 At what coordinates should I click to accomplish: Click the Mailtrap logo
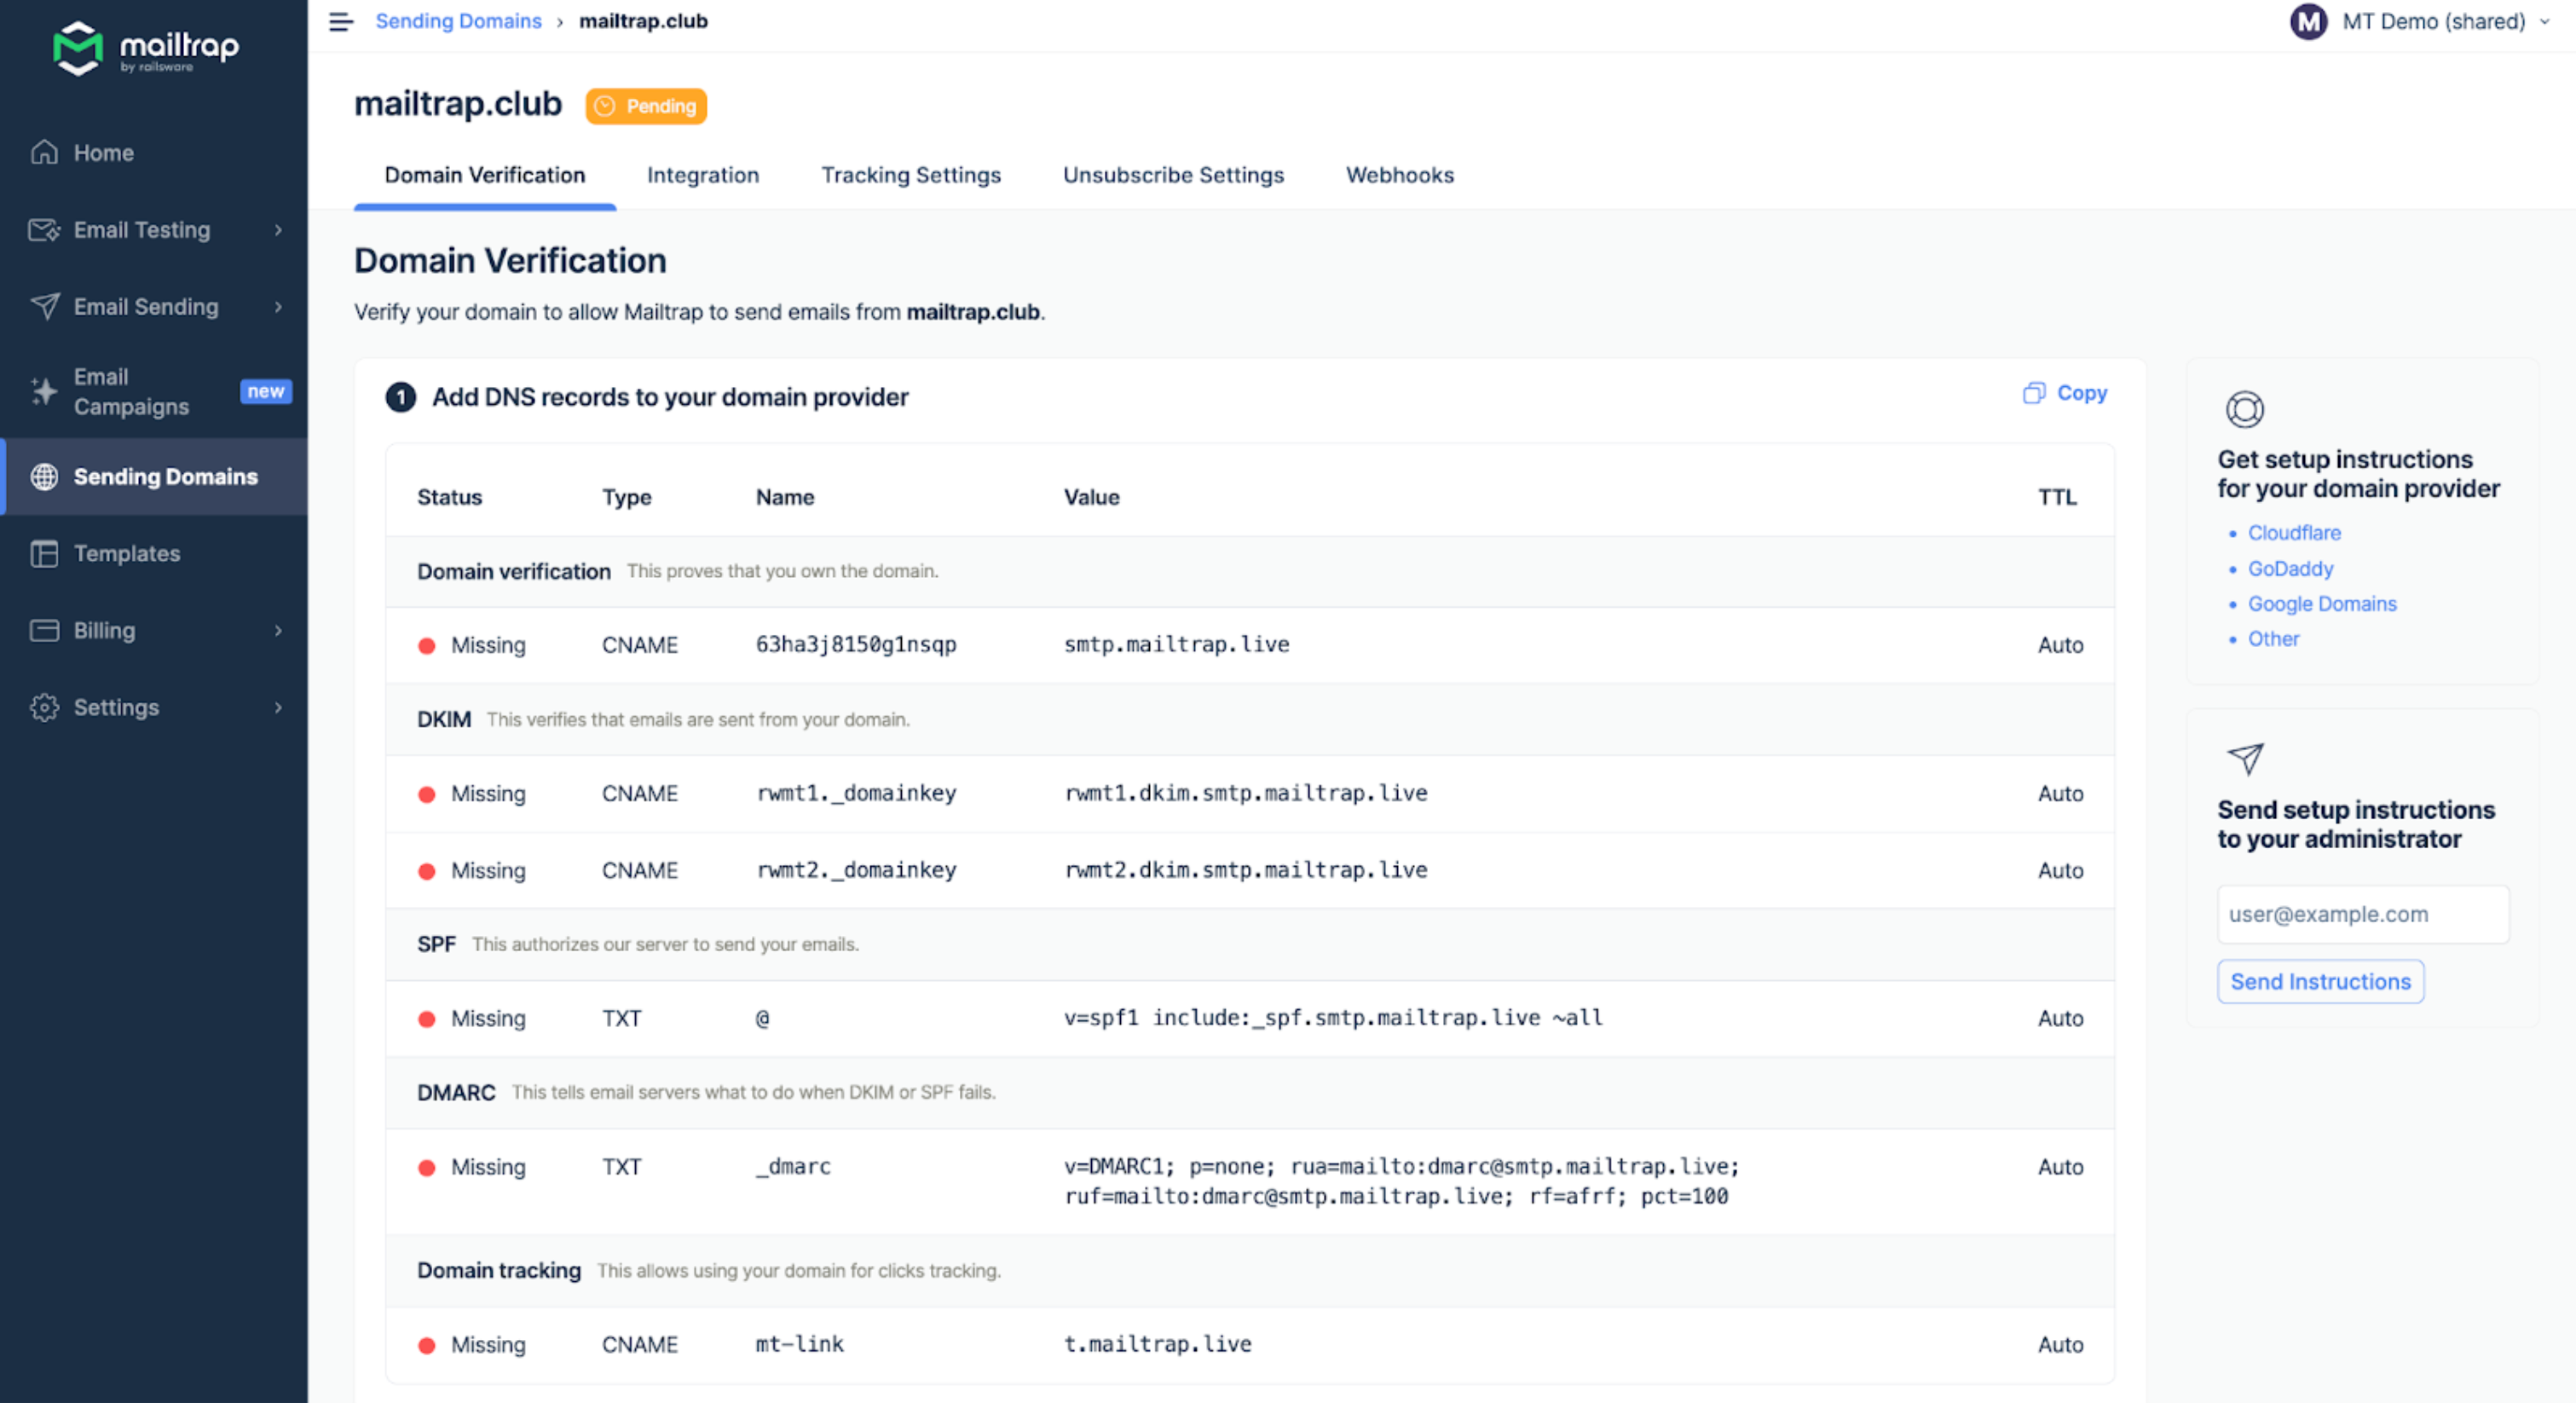click(146, 48)
